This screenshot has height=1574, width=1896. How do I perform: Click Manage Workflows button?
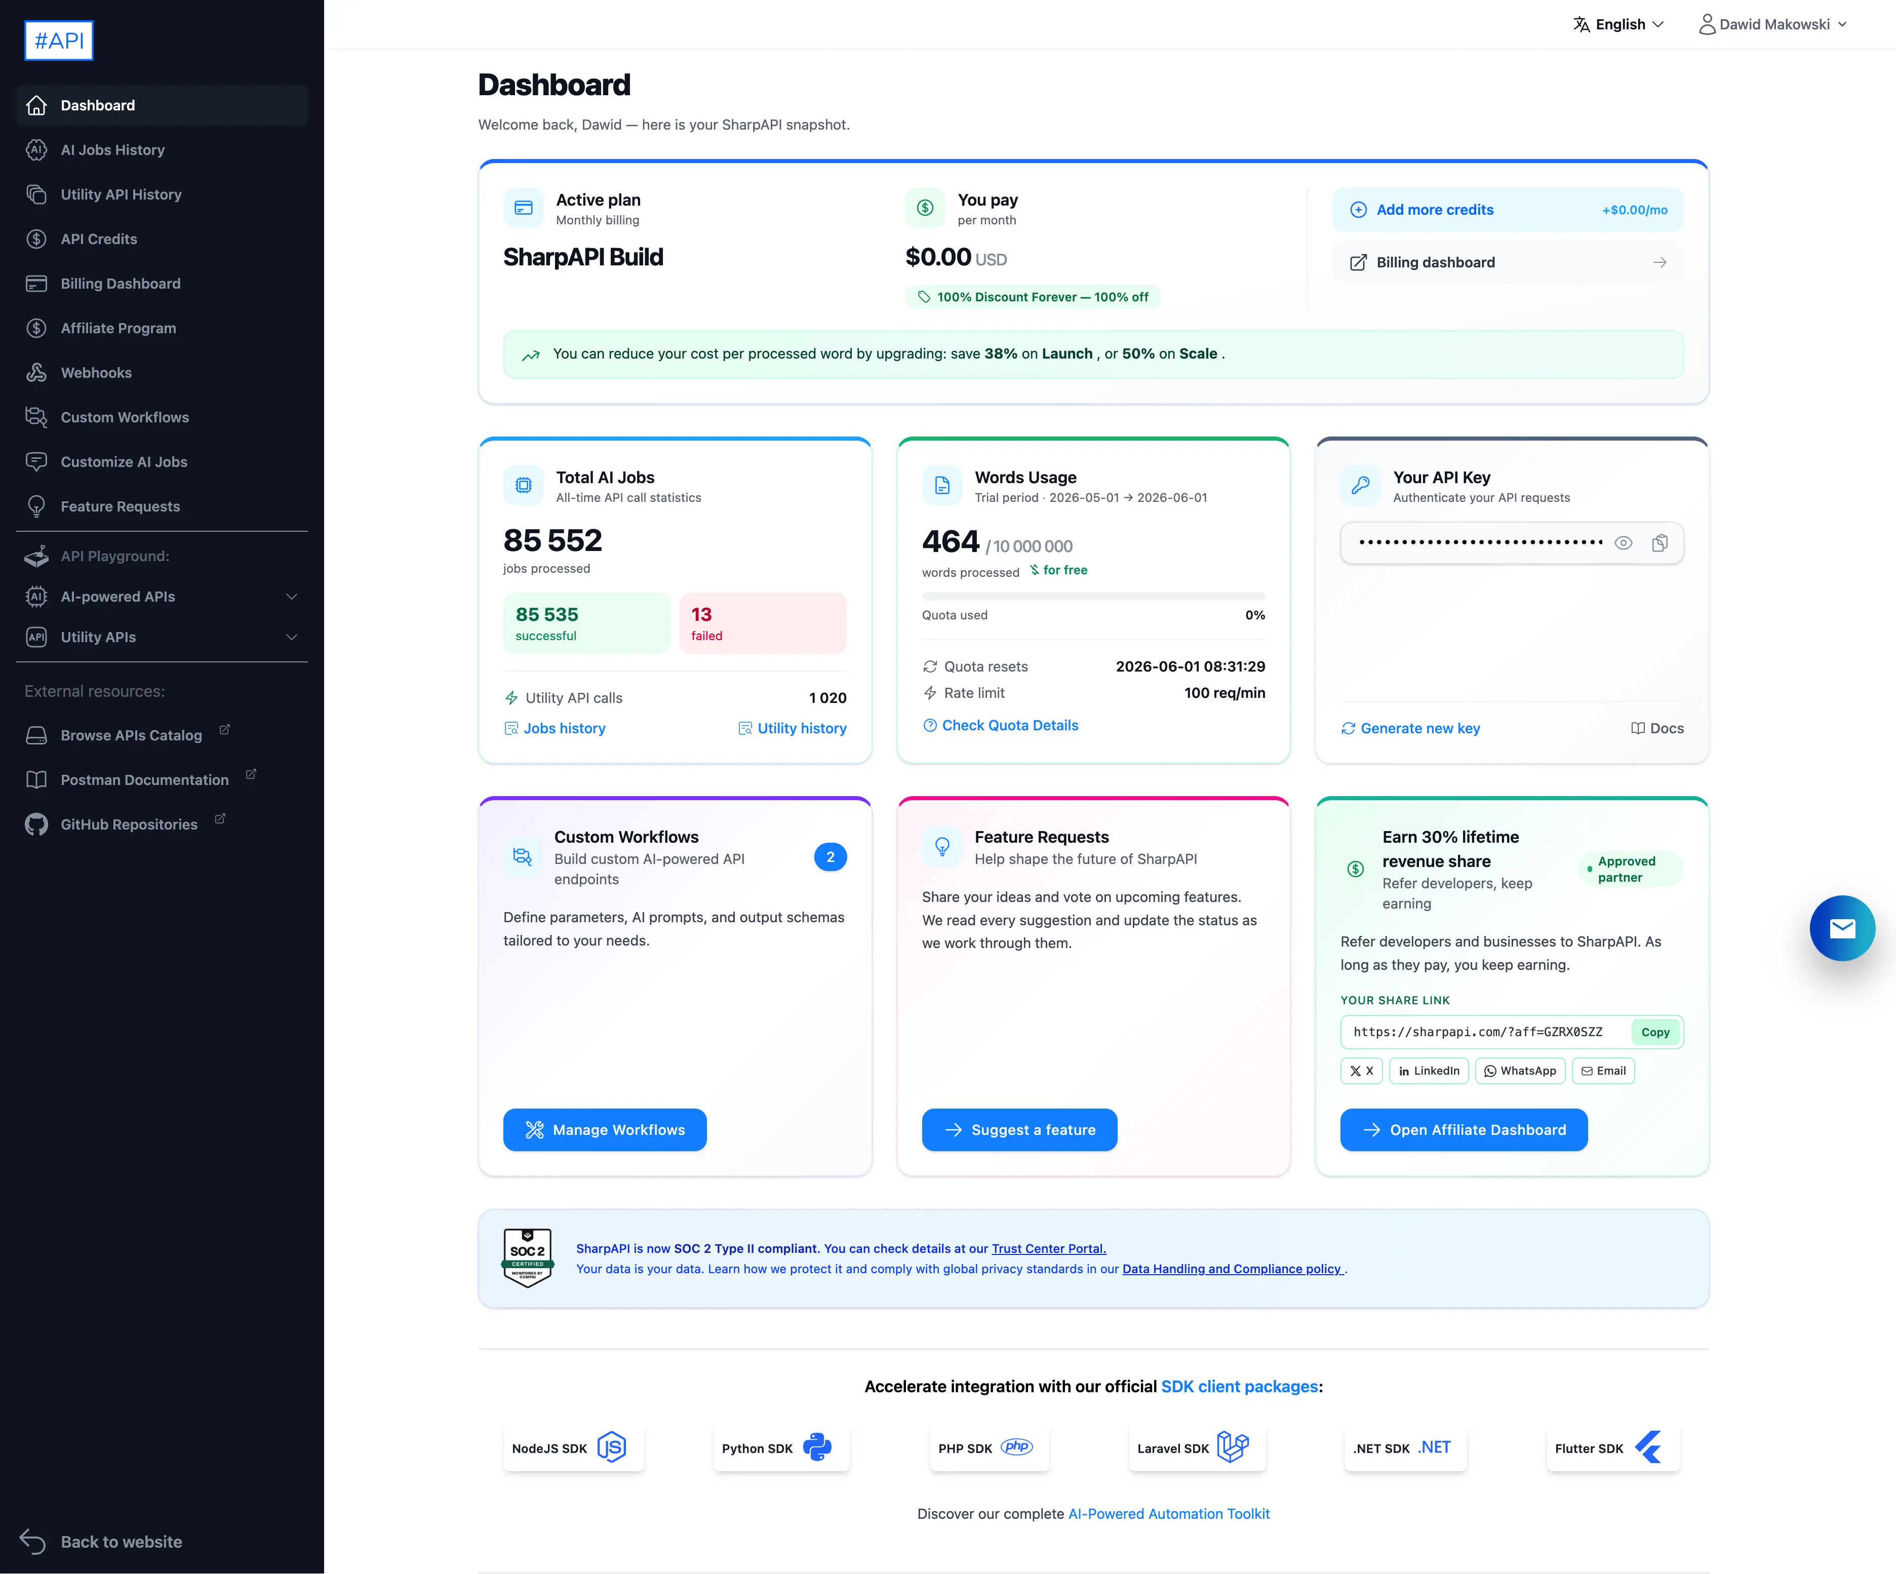[605, 1130]
